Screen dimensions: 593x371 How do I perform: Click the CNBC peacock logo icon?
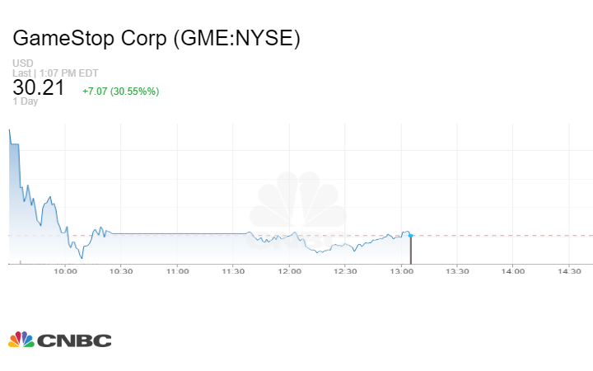pos(21,339)
